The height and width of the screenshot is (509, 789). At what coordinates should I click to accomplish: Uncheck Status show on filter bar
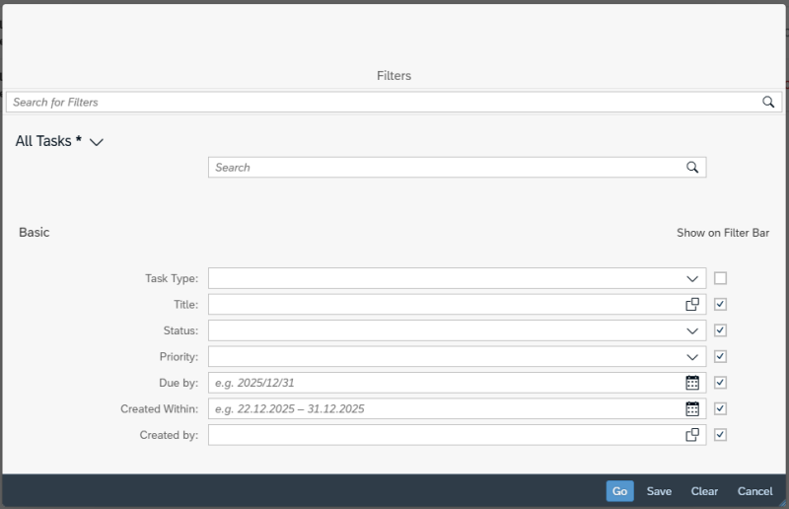tap(721, 330)
